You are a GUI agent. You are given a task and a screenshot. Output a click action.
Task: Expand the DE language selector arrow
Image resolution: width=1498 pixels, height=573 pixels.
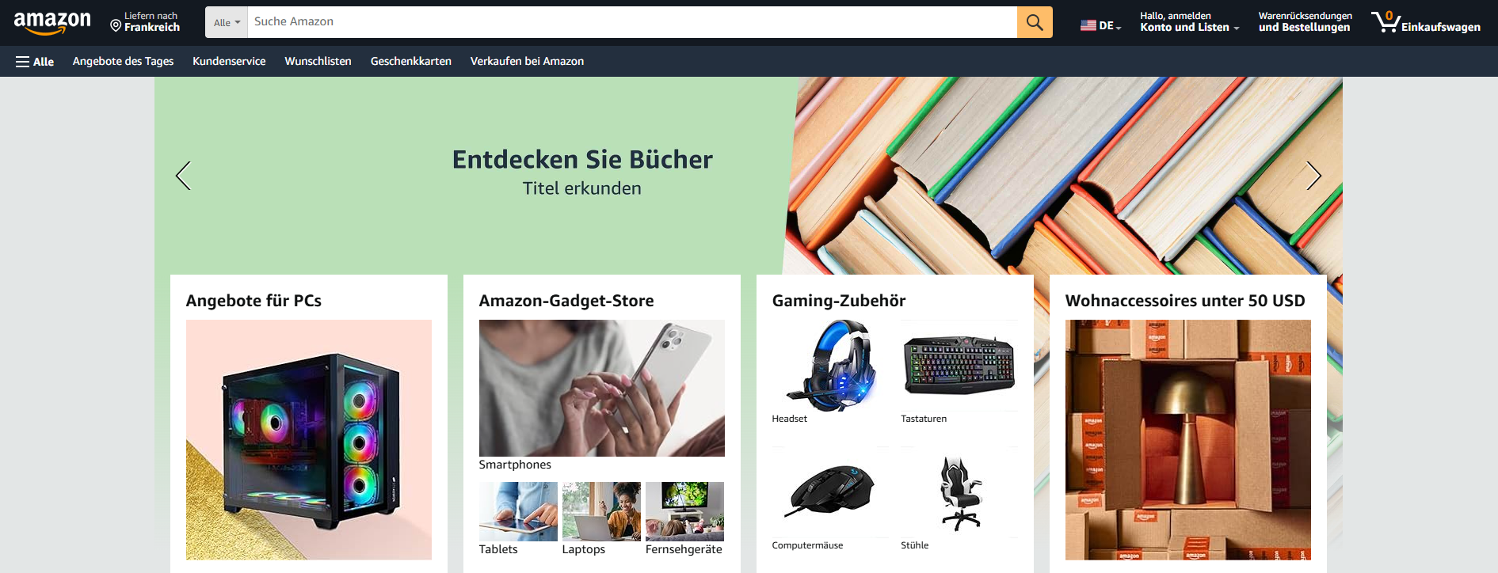[1119, 28]
